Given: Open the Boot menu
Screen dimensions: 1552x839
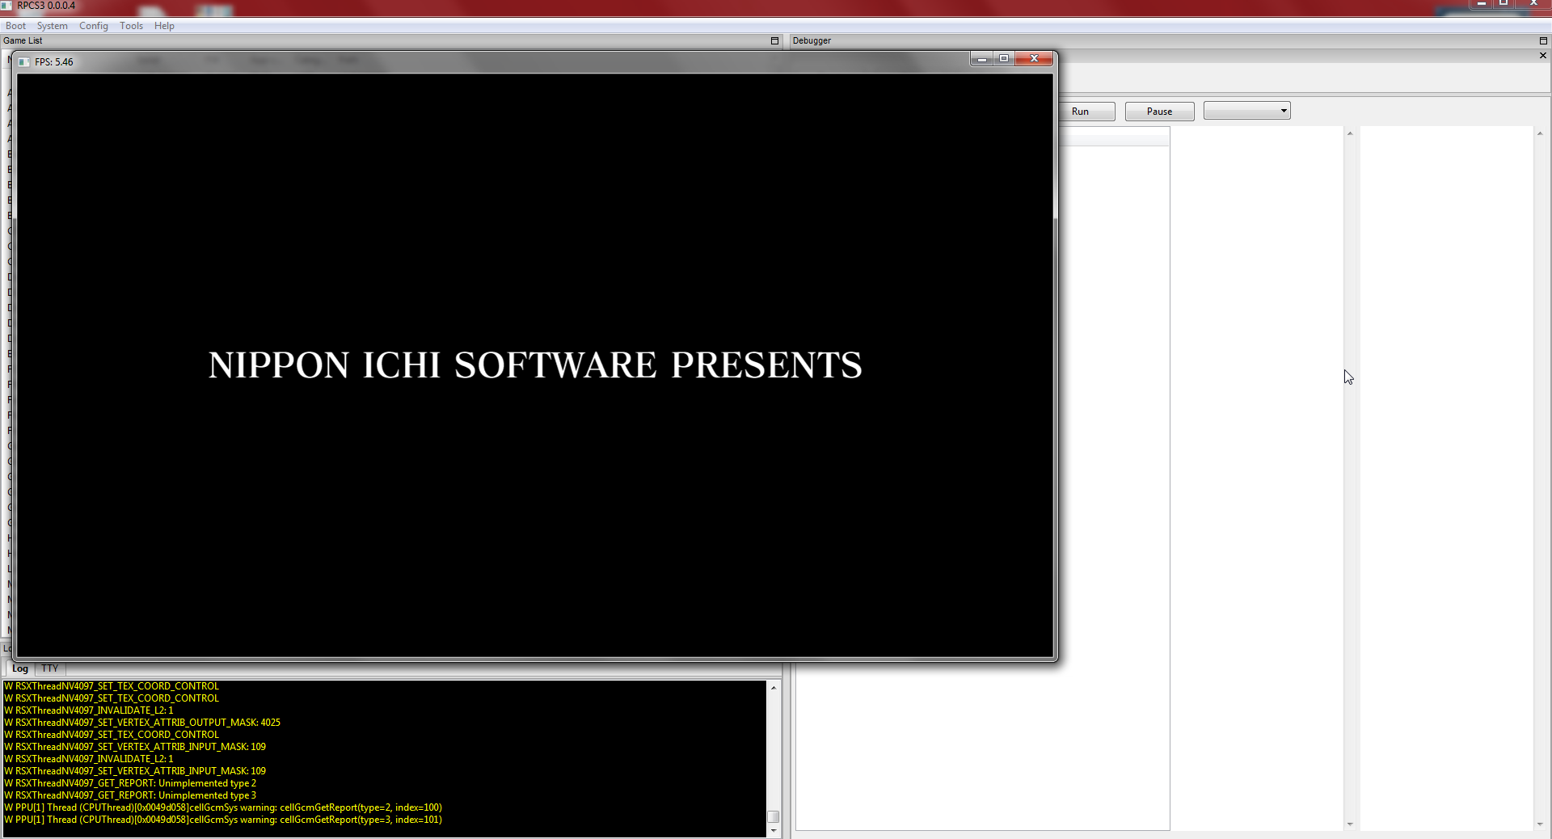Looking at the screenshot, I should 15,26.
